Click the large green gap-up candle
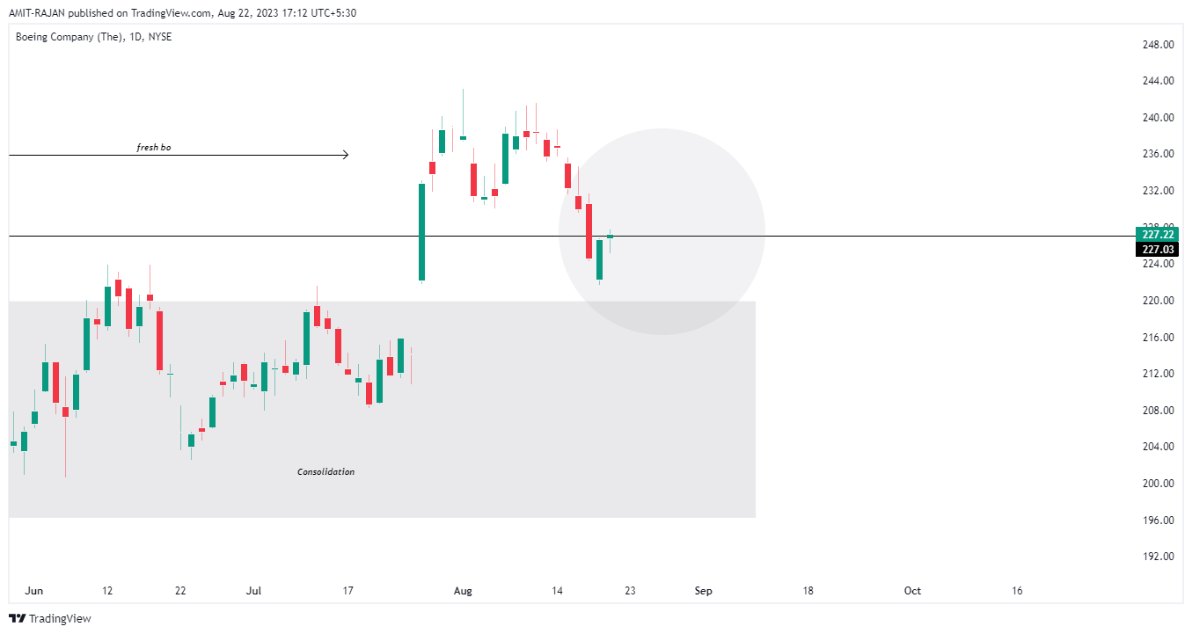Image resolution: width=1192 pixels, height=634 pixels. tap(422, 232)
